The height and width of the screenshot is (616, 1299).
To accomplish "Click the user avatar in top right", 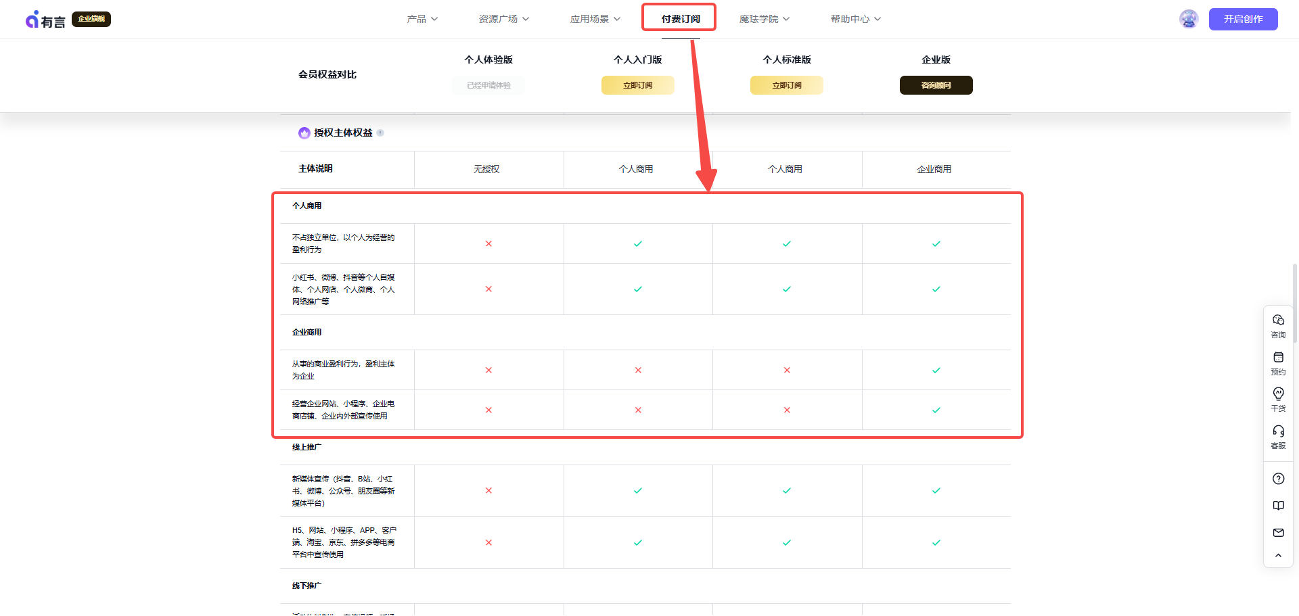I will point(1188,19).
